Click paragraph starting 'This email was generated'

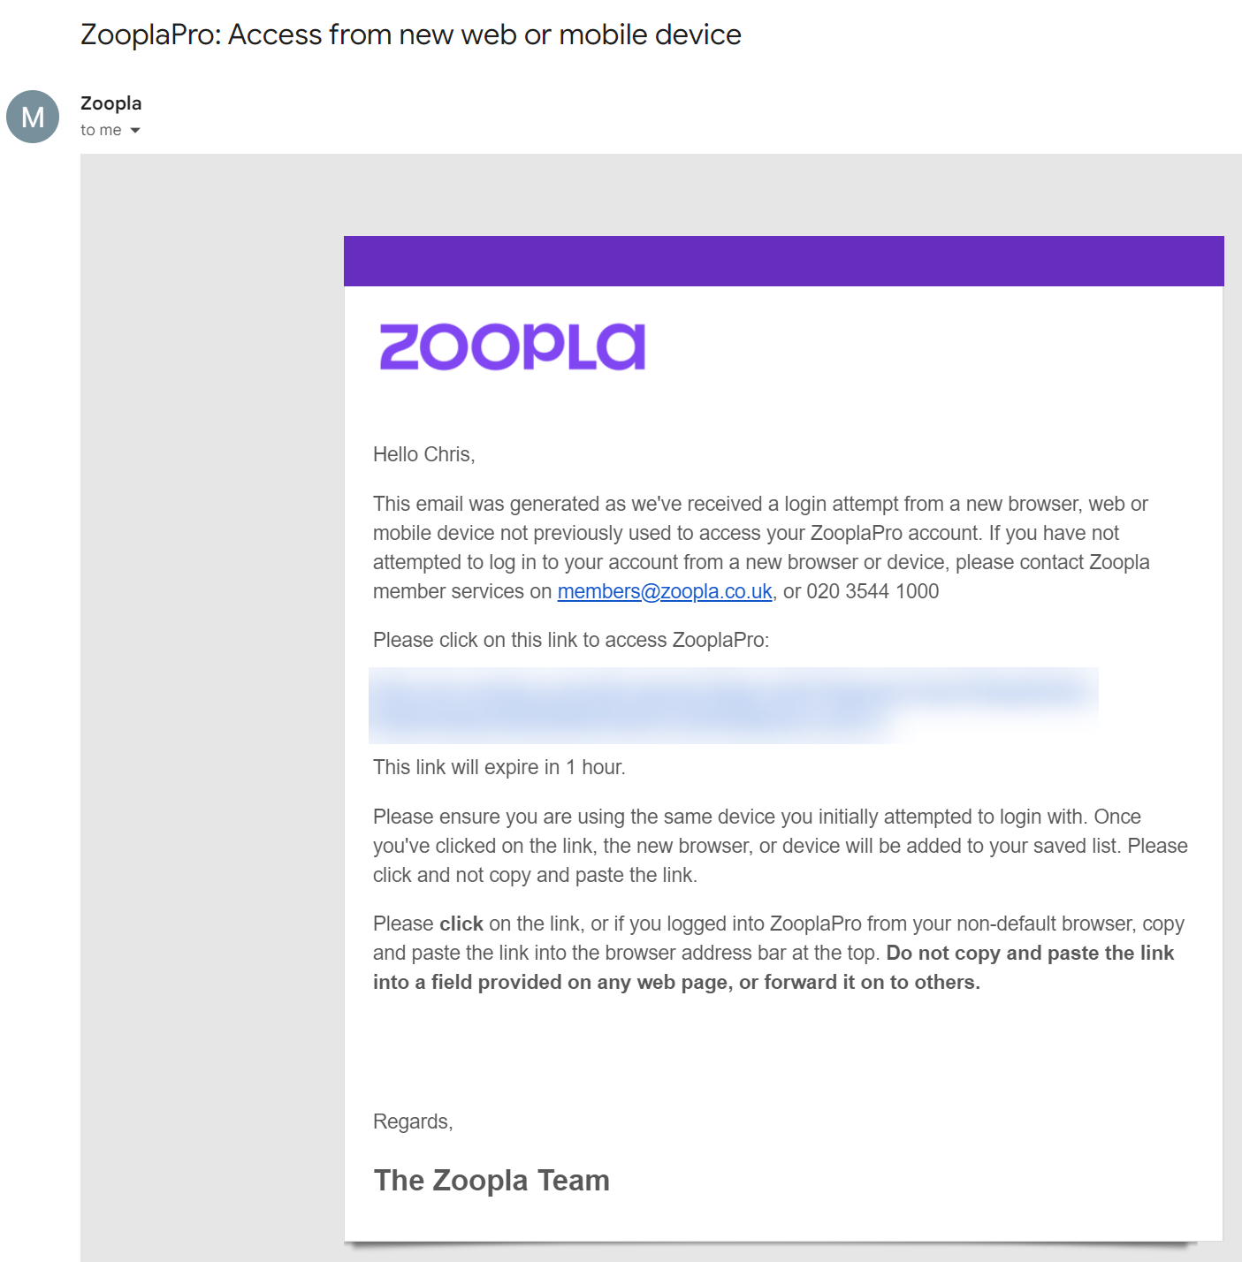point(761,547)
